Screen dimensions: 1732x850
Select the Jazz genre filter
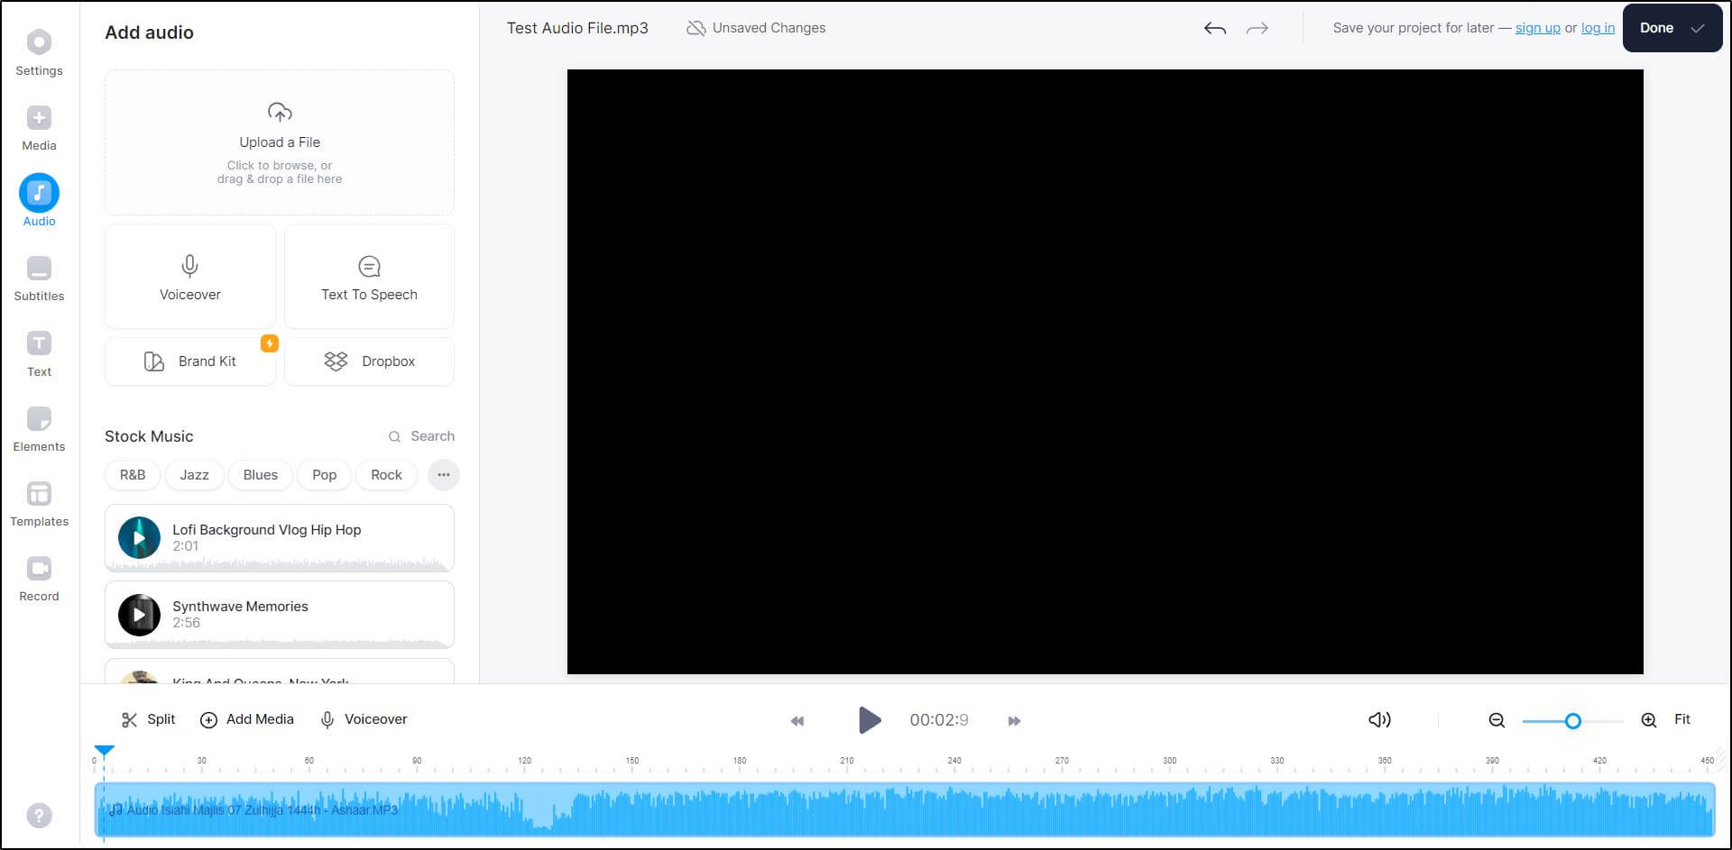(x=194, y=475)
